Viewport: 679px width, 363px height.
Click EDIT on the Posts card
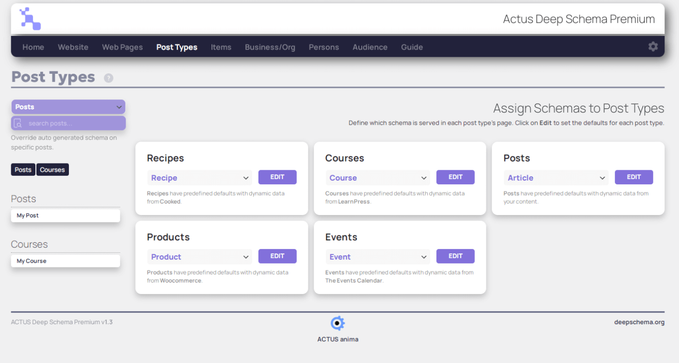pos(634,177)
